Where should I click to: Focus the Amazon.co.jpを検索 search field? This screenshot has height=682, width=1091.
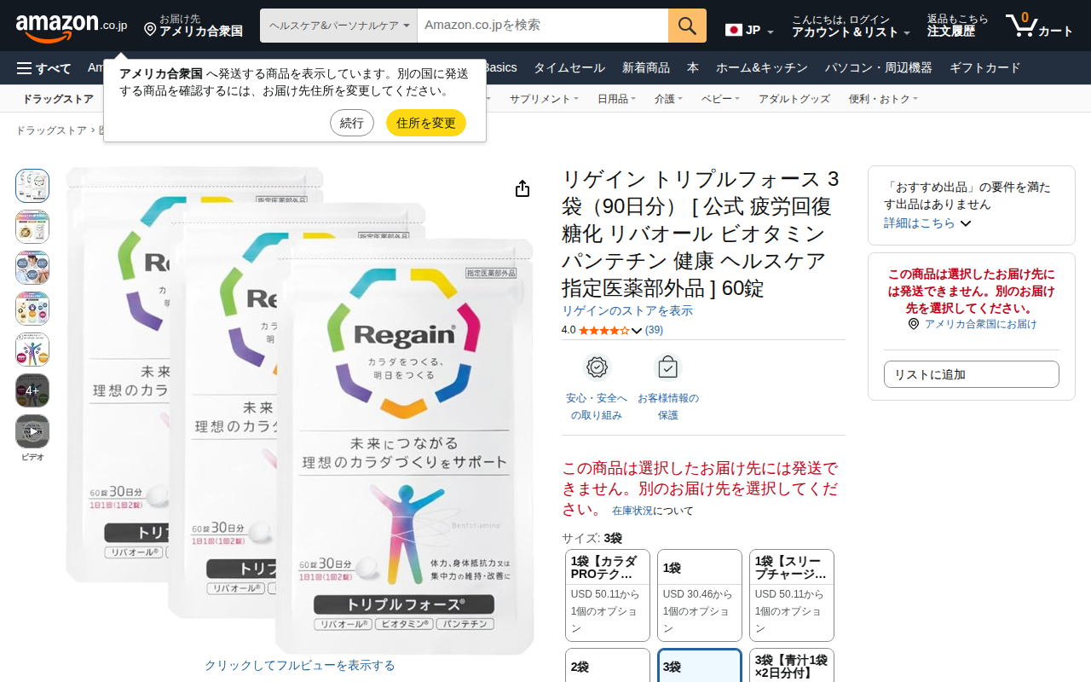(543, 26)
